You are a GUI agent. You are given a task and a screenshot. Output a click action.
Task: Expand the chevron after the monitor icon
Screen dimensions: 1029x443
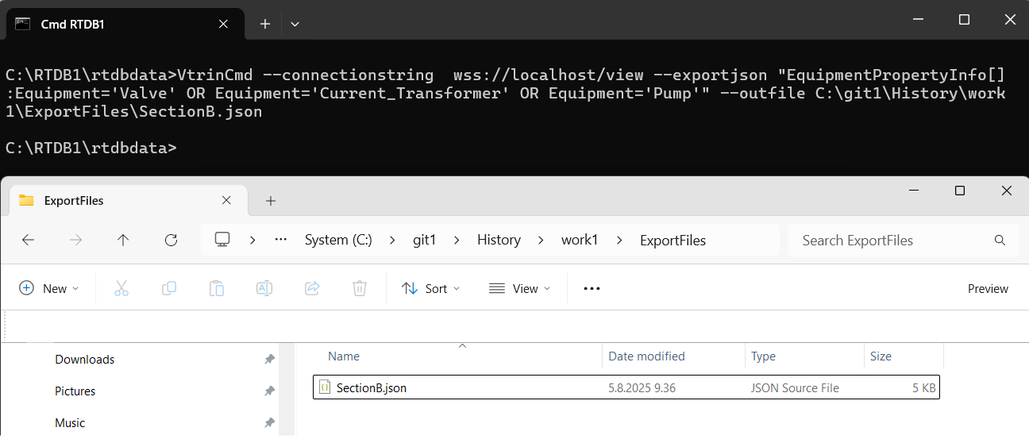[x=252, y=240]
